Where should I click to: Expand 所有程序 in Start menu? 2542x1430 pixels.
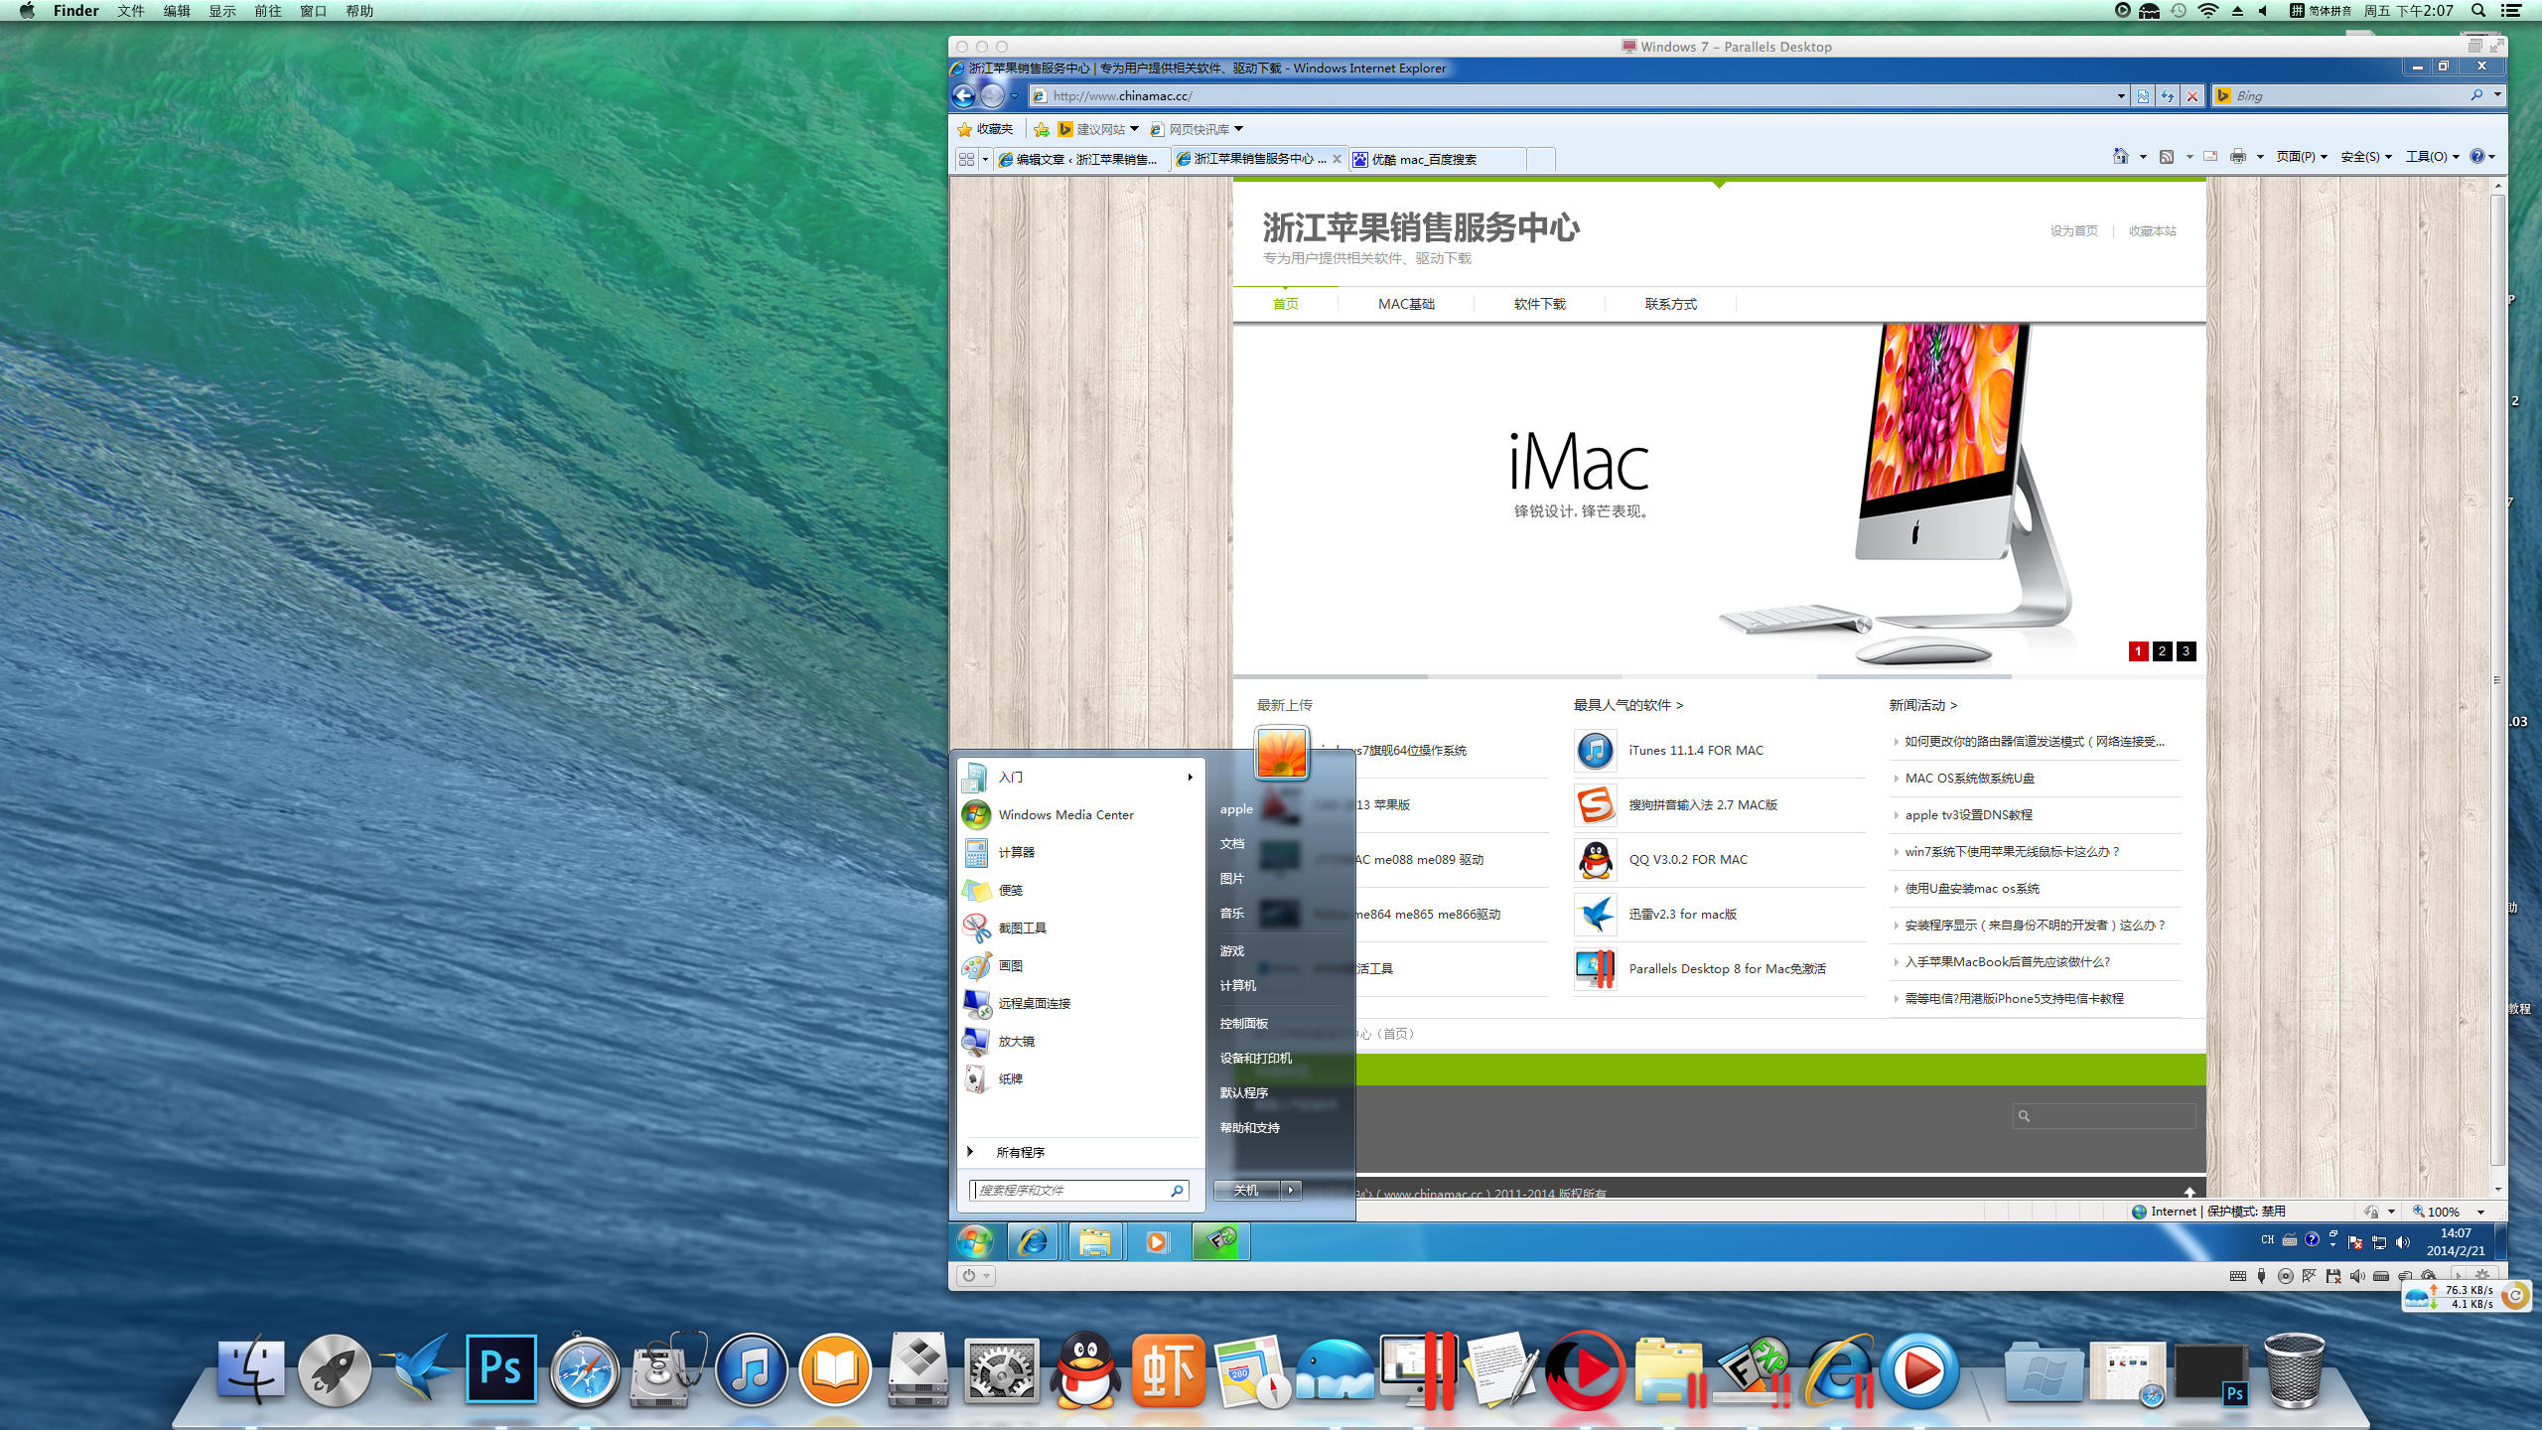click(x=1020, y=1152)
